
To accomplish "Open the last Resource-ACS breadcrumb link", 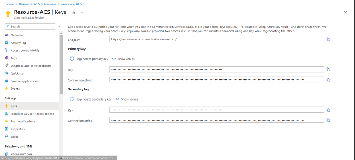I will click(71, 4).
